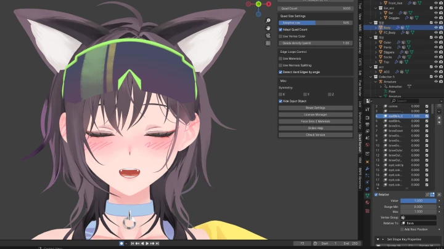Open the shape key specials dropdown arrow
This screenshot has height=249, width=444.
(x=439, y=111)
